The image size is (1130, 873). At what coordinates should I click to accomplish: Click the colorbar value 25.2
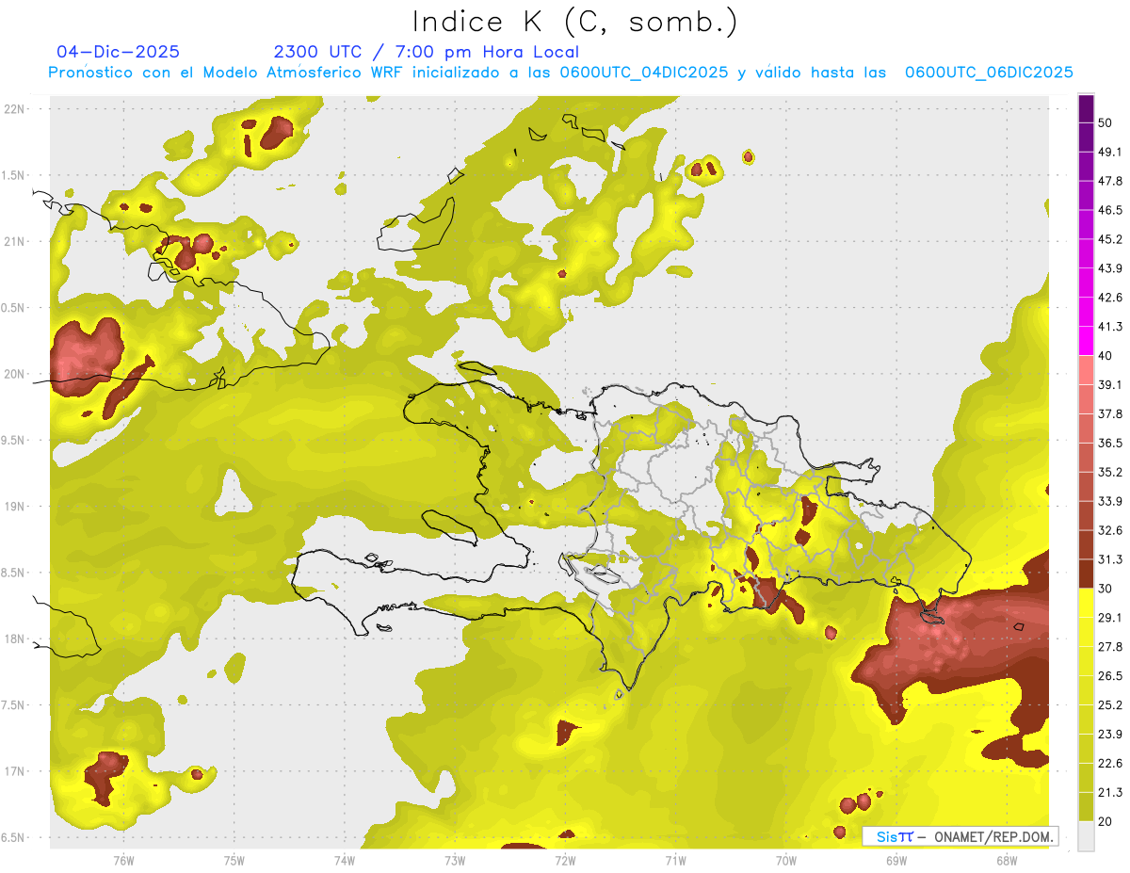tap(1110, 705)
